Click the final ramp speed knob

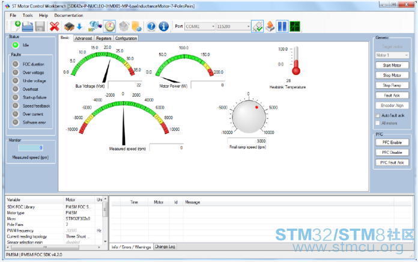tap(249, 117)
